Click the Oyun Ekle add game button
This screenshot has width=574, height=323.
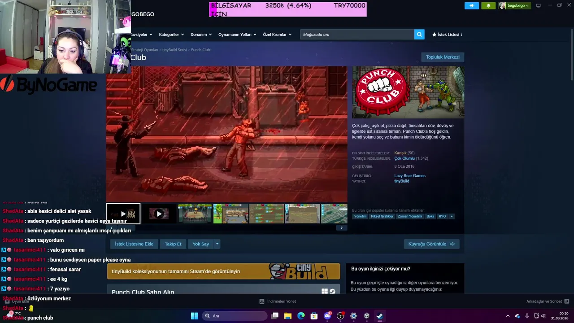[x=17, y=301]
